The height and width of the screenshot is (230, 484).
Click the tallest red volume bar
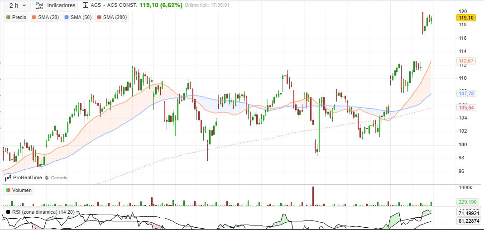tap(313, 196)
